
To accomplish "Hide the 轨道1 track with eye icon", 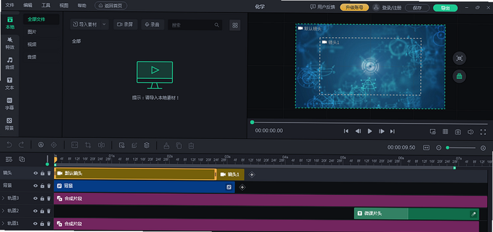I will point(36,224).
